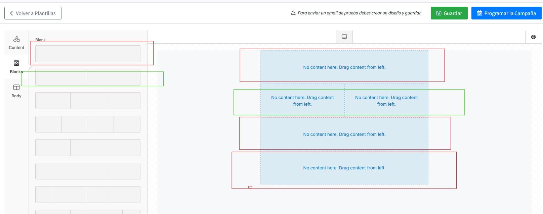Pick the narrow-left wide-right two-column block
Screen dimensions: 543x214
88,148
